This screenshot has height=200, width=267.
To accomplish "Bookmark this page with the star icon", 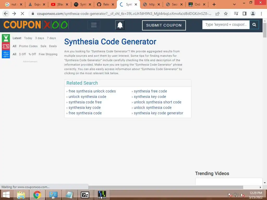I will coord(226,14).
